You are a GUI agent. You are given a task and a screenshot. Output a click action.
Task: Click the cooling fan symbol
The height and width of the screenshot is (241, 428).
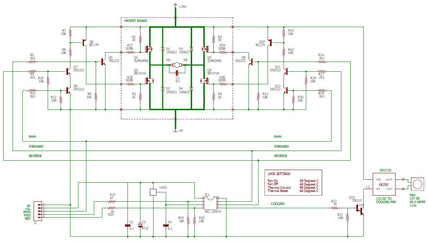click(x=418, y=184)
